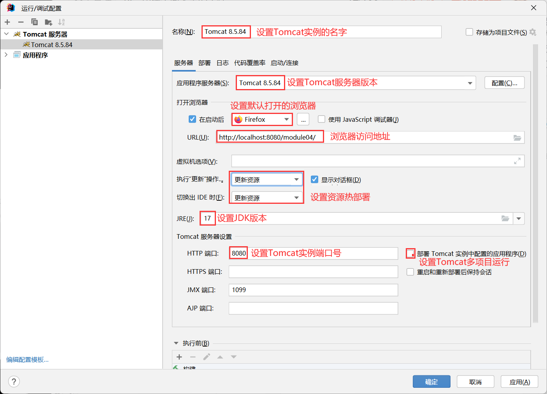Viewport: 547px width, 394px height.
Task: Select the 应用程序 tree item label
Action: 35,55
